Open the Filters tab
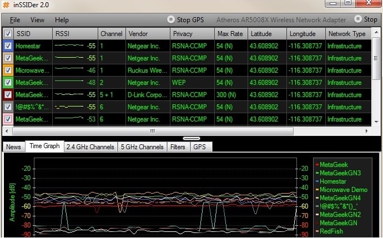This screenshot has width=383, height=238. pyautogui.click(x=178, y=147)
